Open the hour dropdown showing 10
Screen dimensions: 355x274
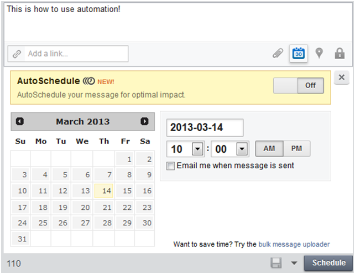click(x=197, y=149)
